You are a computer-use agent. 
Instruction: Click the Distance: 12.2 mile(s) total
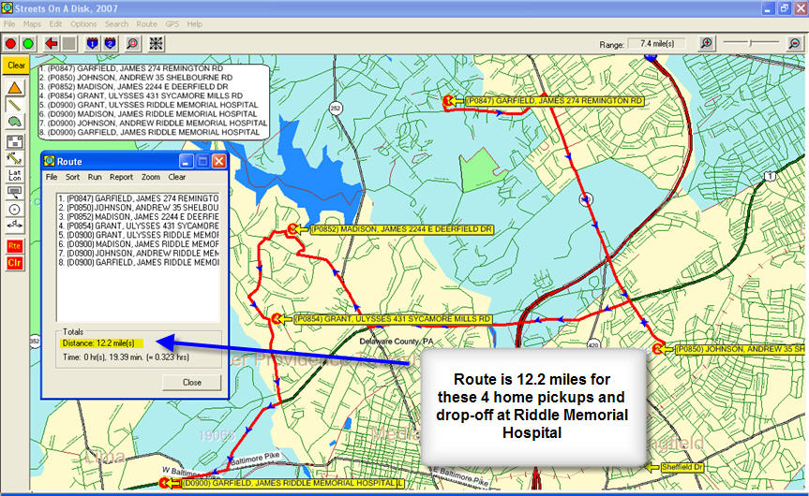(98, 343)
